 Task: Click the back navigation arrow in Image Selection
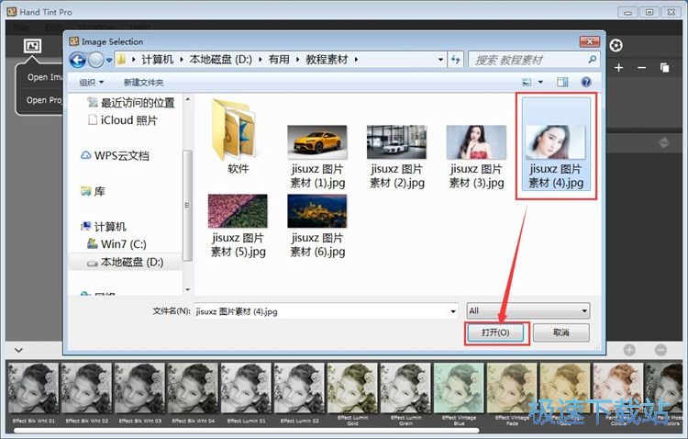pyautogui.click(x=78, y=60)
